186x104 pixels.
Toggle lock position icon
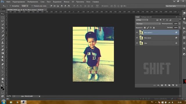151,28
